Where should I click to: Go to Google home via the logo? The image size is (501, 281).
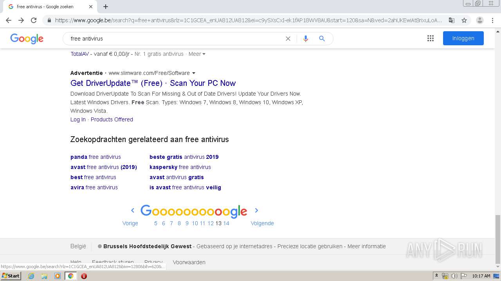click(27, 39)
